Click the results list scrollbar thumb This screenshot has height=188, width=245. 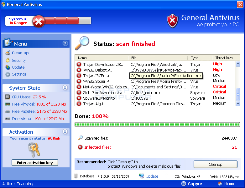[x=238, y=94]
